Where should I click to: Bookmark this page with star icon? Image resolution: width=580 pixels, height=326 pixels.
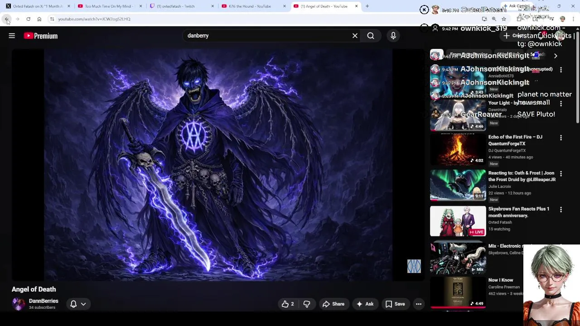coord(503,19)
